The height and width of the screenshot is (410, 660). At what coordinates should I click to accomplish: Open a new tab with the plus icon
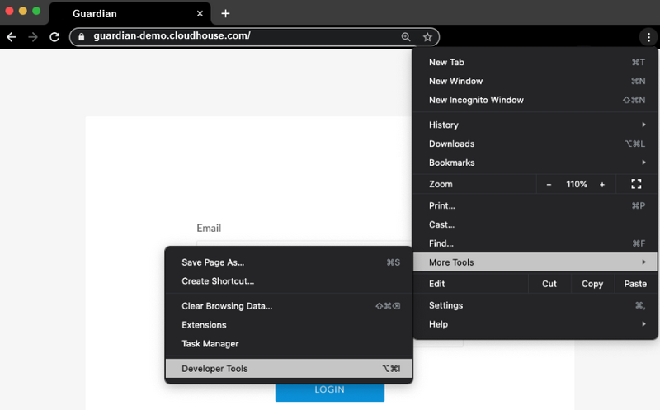point(225,13)
